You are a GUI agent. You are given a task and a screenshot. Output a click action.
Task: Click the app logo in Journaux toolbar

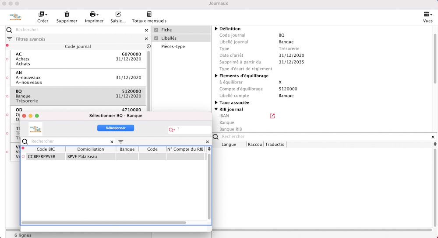click(16, 17)
